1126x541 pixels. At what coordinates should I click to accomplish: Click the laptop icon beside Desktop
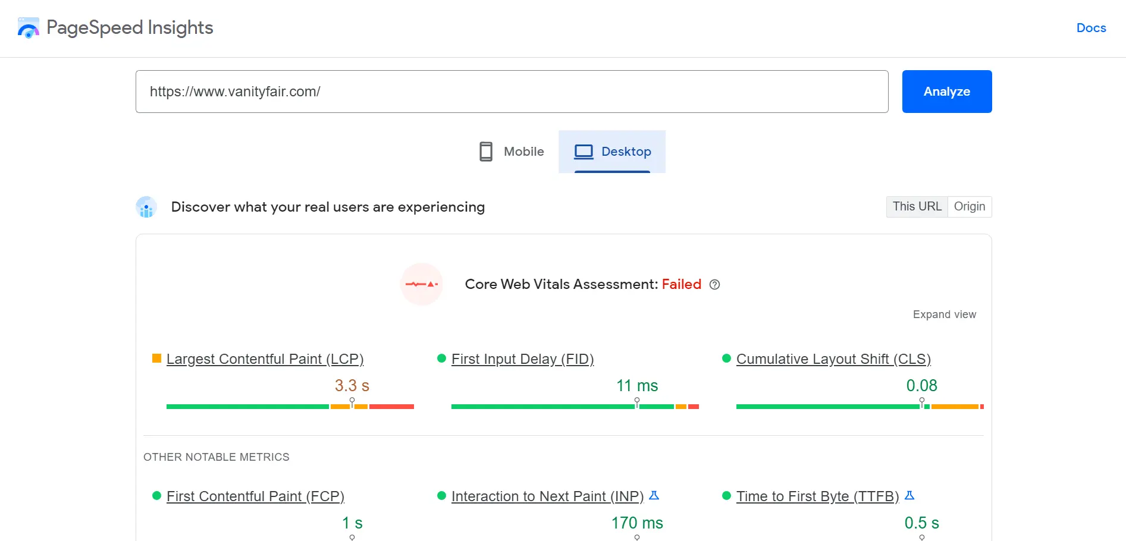pyautogui.click(x=584, y=152)
